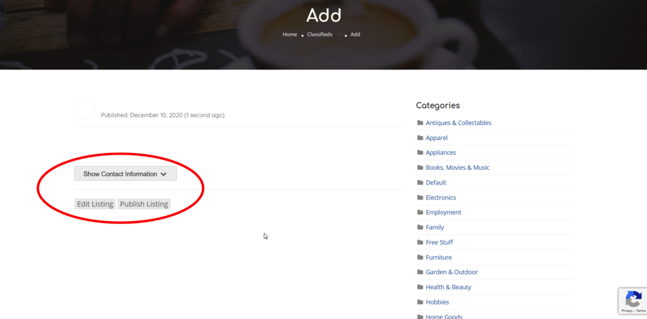
Task: Click folder icon next to Hobbies
Action: (420, 303)
